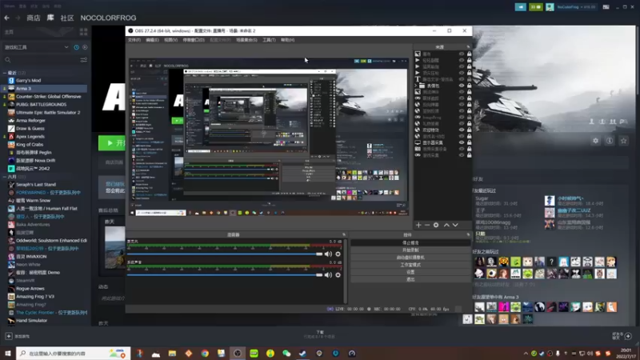Viewport: 640px width, 360px height.
Task: Expand the 表情包 group in sources
Action: [416, 86]
